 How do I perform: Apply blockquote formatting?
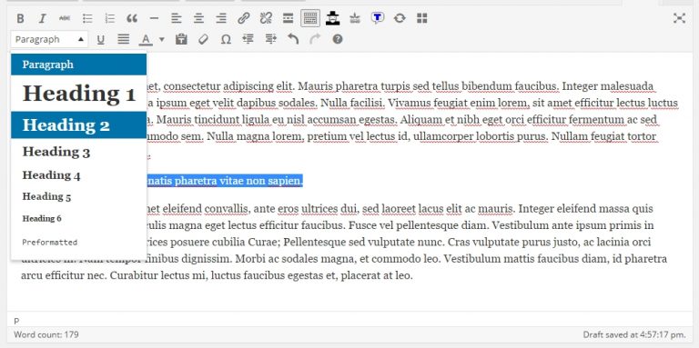pyautogui.click(x=132, y=18)
